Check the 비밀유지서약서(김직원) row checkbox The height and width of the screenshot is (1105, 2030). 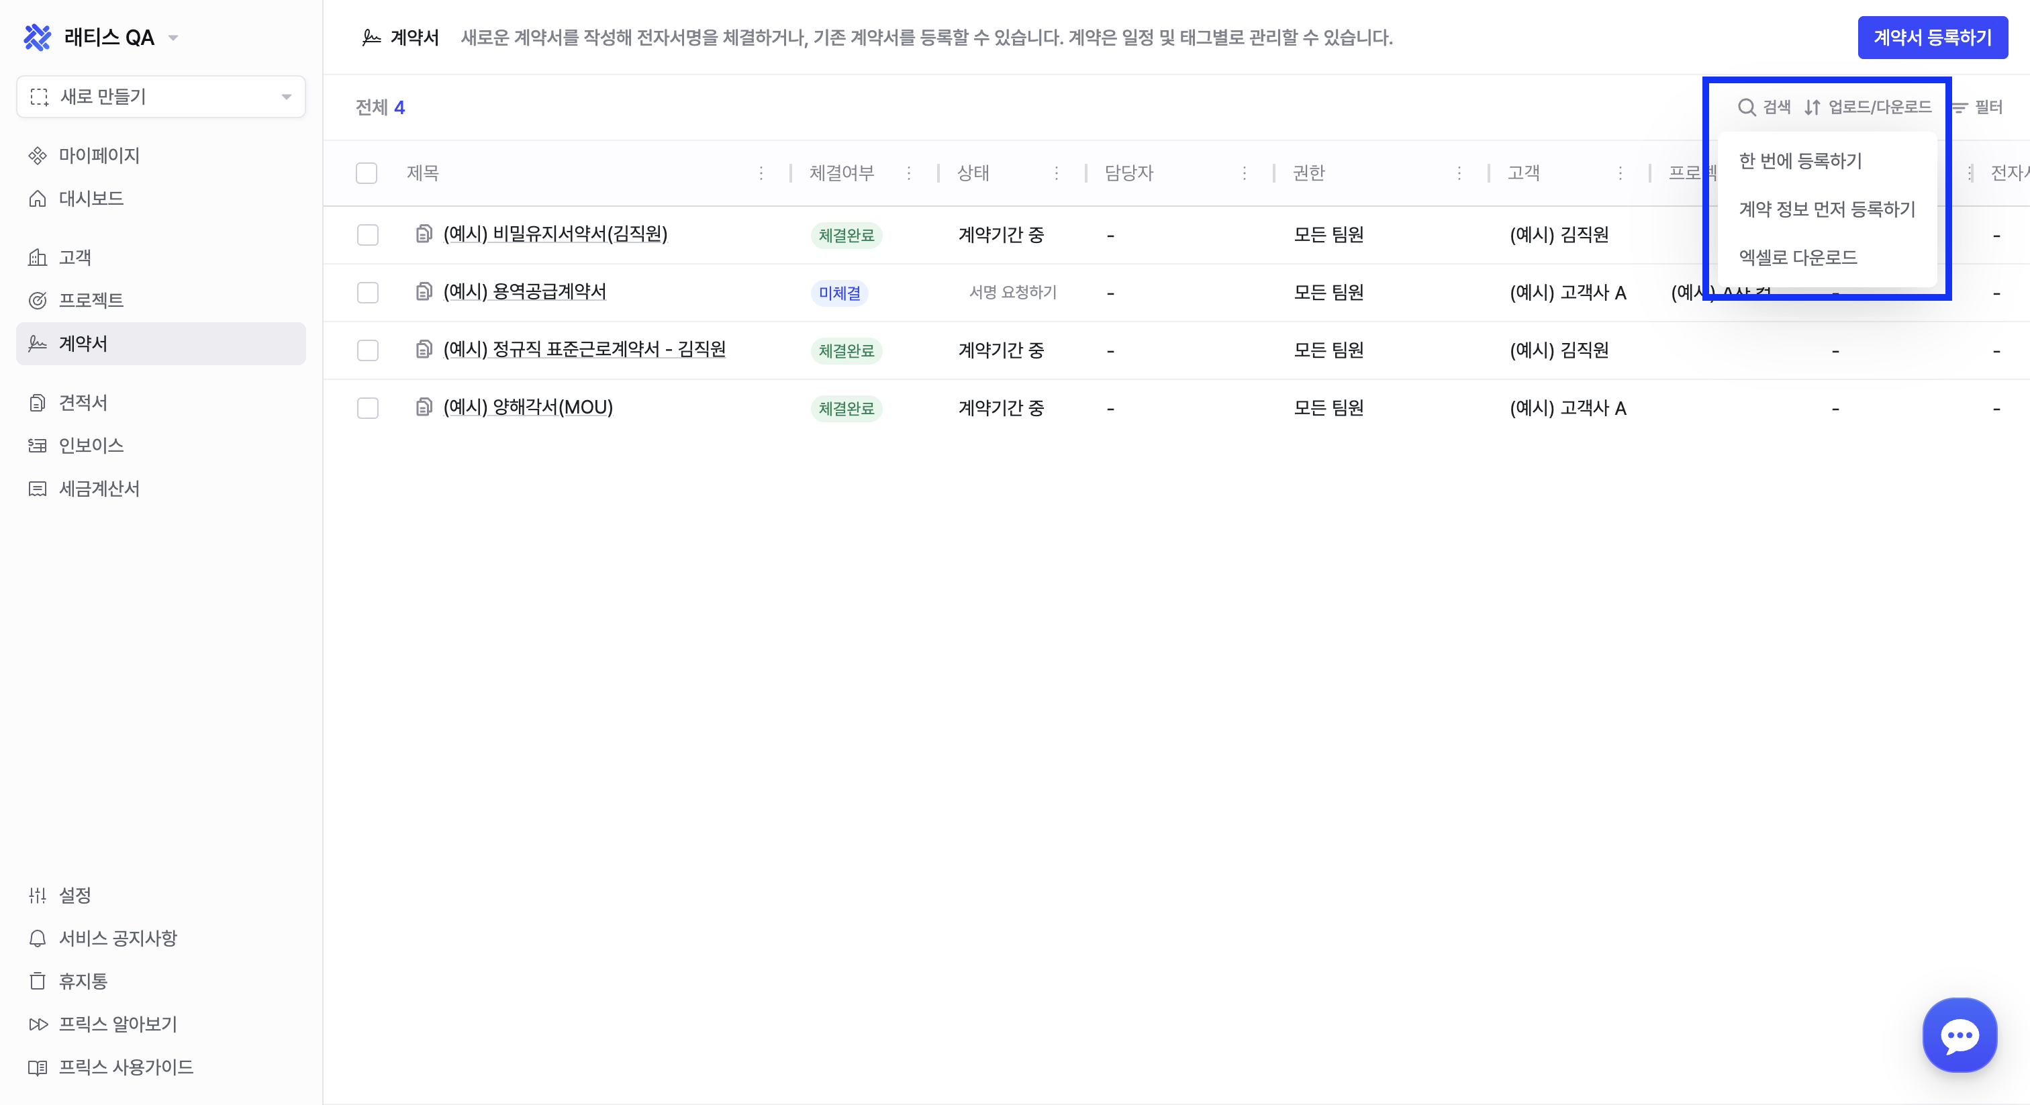(x=367, y=235)
